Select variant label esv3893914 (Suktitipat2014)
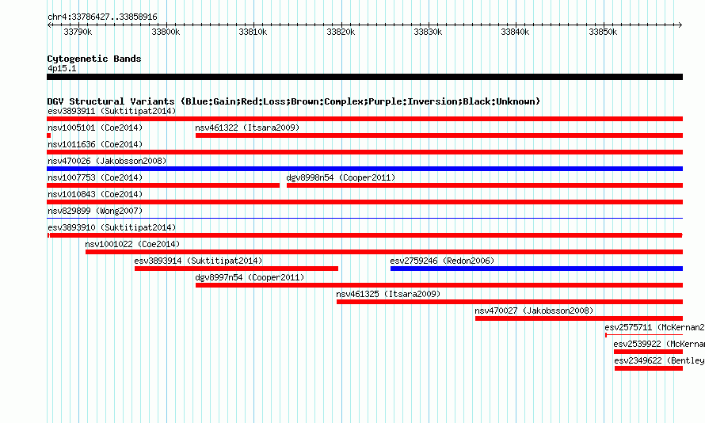 (198, 261)
